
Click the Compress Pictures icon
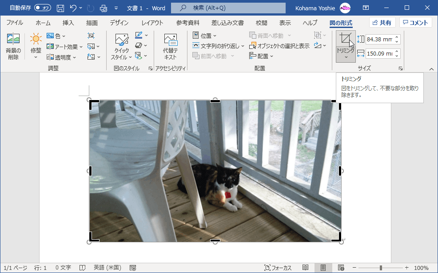pos(91,36)
